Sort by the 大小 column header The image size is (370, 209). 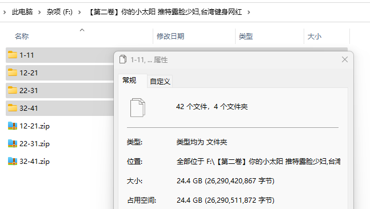[x=315, y=37]
